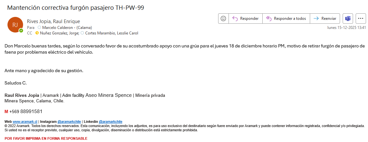Click the Responder a todos icon
This screenshot has height=142, width=368.
coord(269,19)
